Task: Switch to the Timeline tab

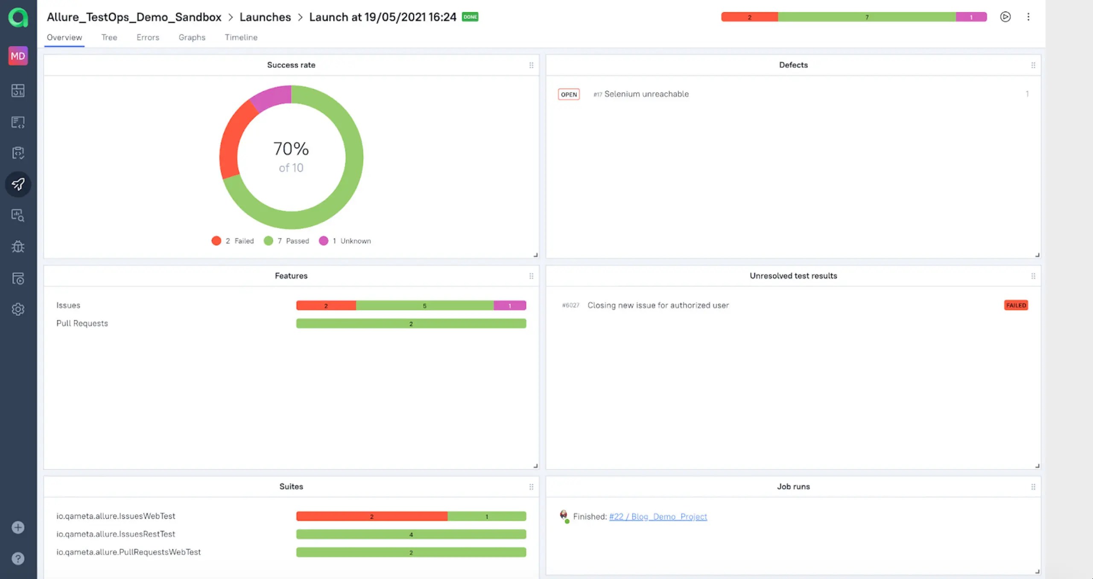Action: pyautogui.click(x=241, y=38)
